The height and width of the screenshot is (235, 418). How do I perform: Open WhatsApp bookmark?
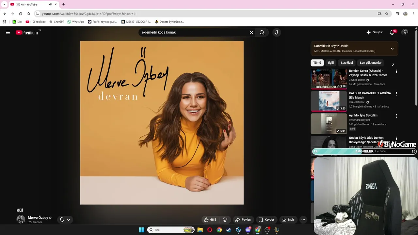pos(76,22)
